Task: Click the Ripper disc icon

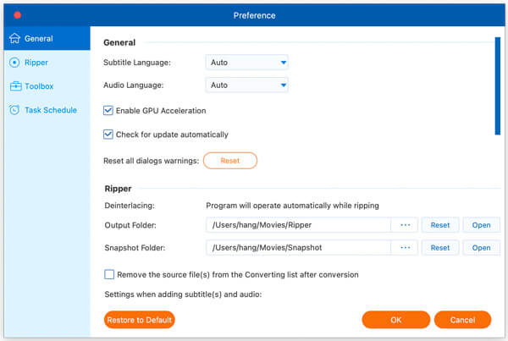Action: click(14, 62)
